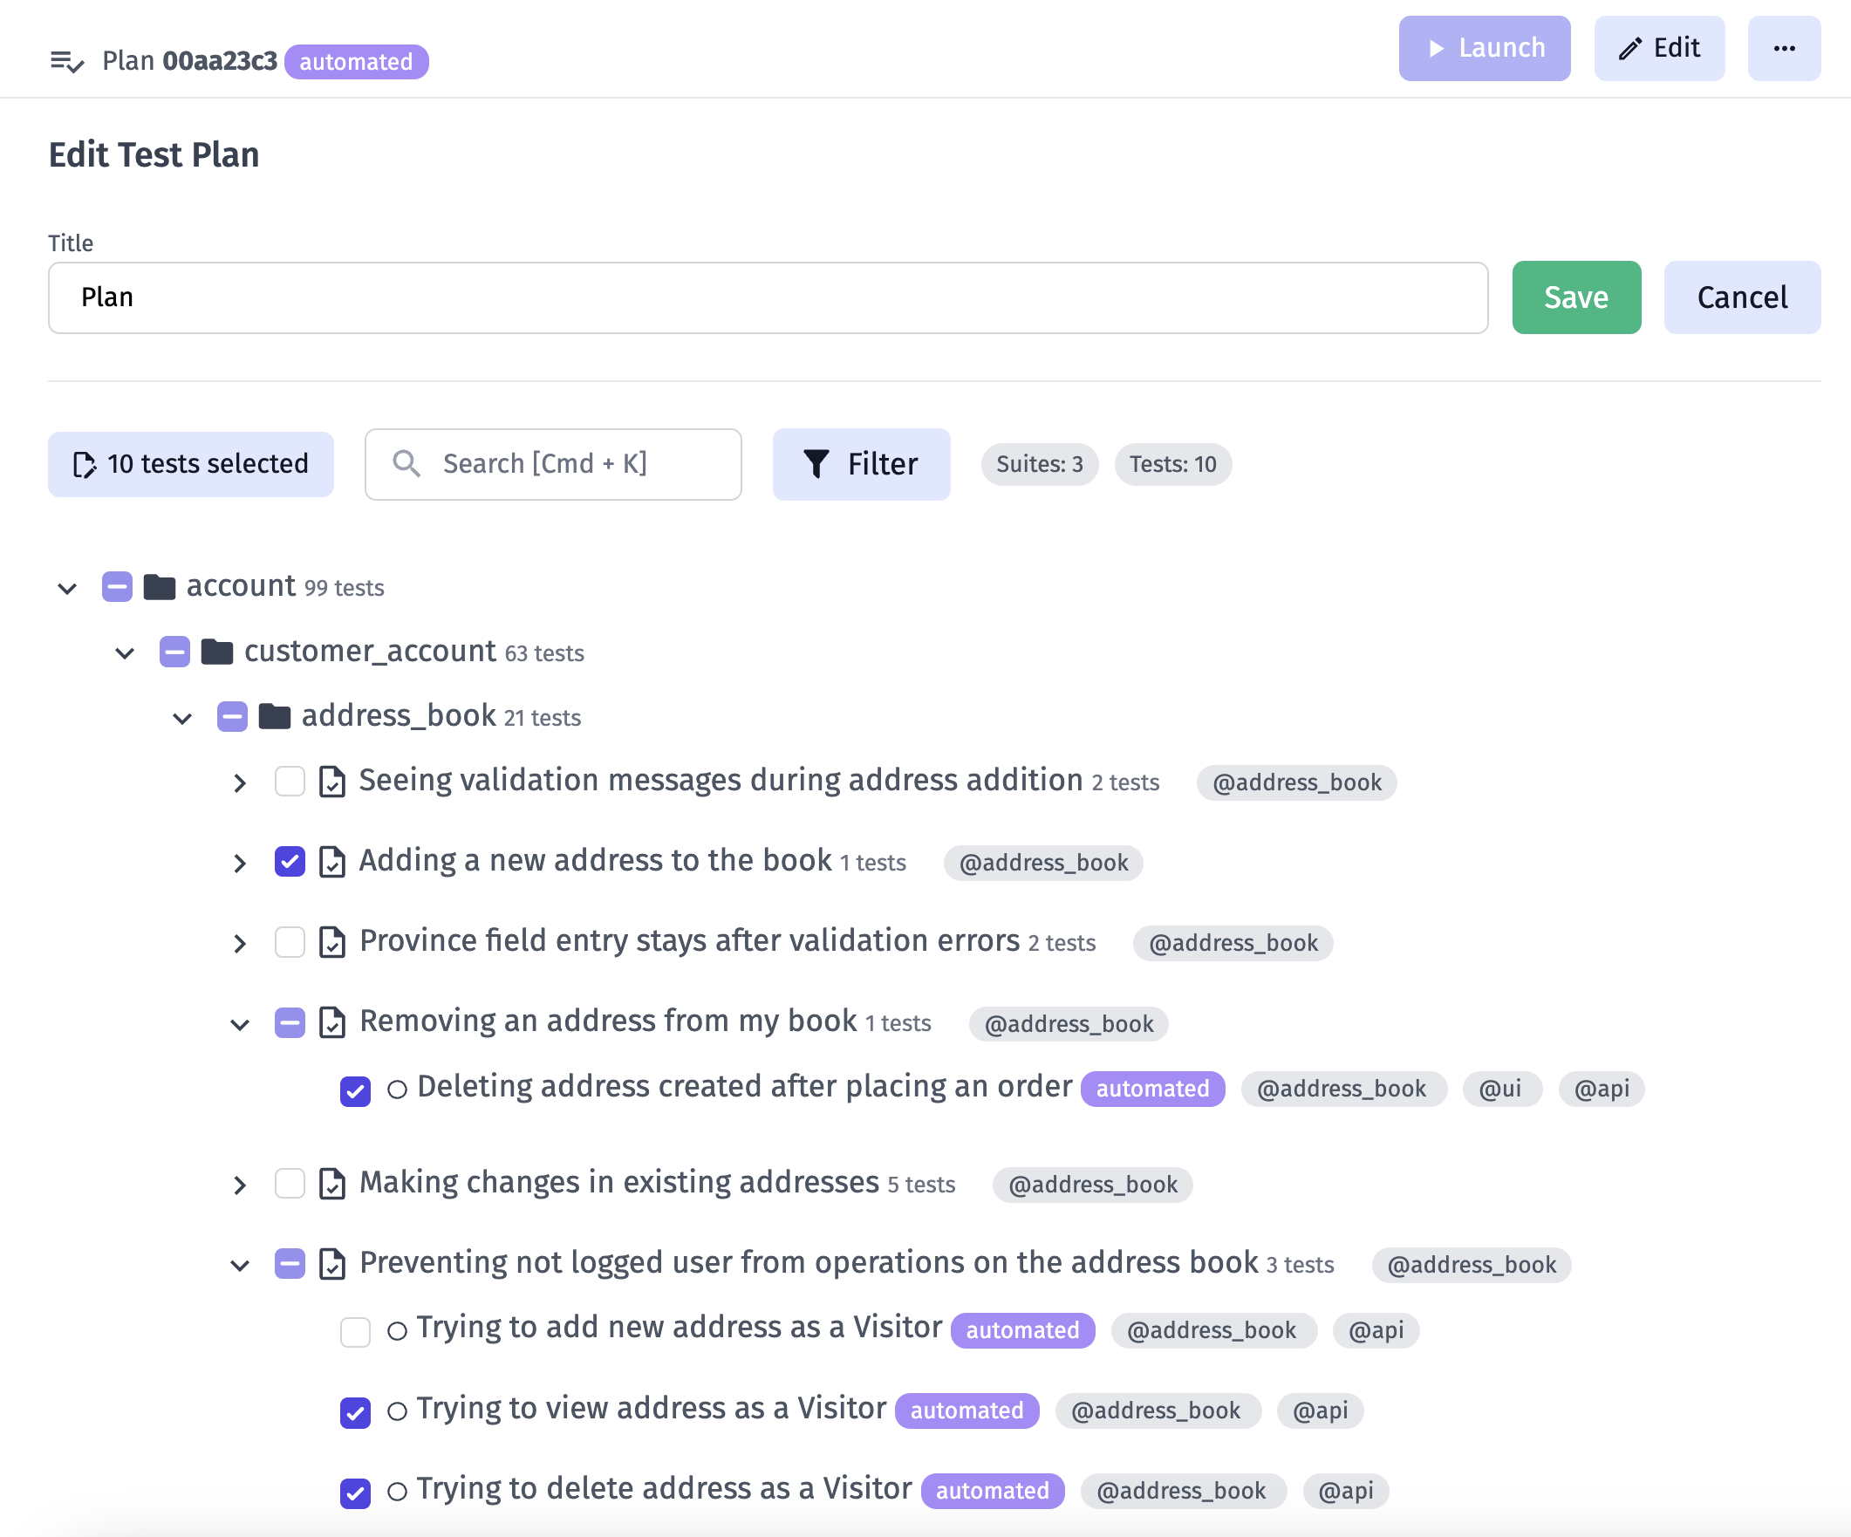Expand the Seeing validation messages suite

point(240,782)
